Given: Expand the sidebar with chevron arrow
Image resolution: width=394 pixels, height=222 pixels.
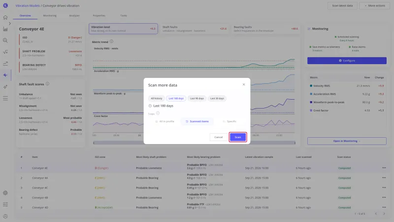Looking at the screenshot, I should coord(10,23).
